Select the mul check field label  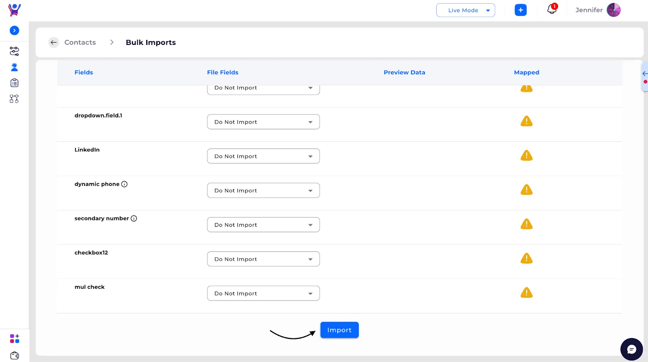(90, 287)
